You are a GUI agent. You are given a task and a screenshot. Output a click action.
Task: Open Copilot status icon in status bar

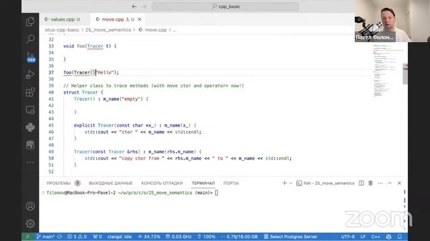click(388, 236)
